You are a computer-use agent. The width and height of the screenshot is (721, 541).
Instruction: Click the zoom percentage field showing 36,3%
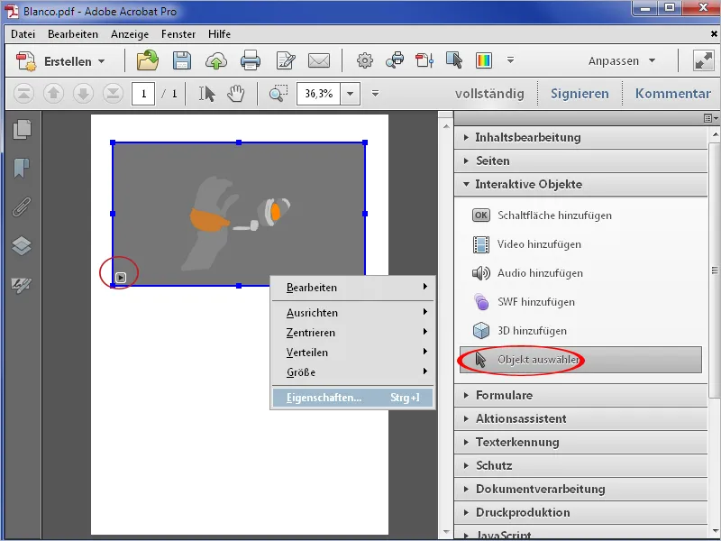(x=319, y=94)
